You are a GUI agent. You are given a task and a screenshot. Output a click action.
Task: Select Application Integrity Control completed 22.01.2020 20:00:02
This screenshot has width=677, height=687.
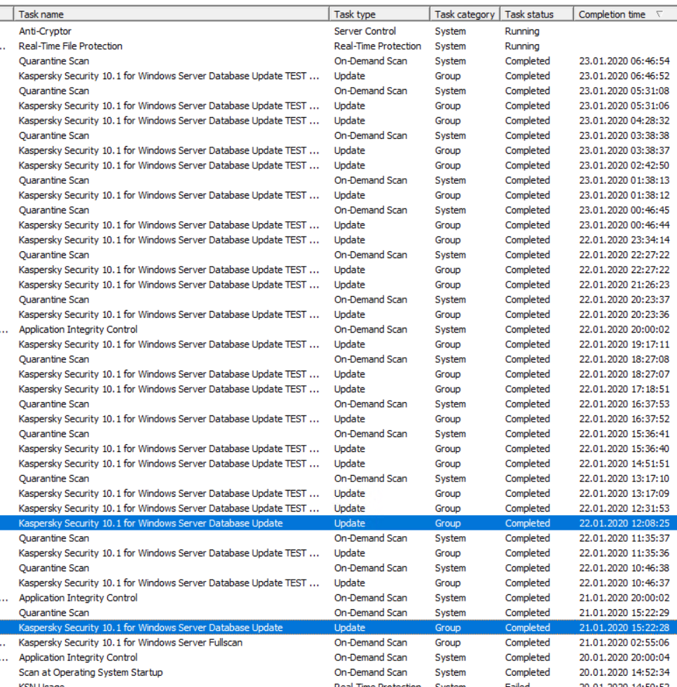(338, 329)
